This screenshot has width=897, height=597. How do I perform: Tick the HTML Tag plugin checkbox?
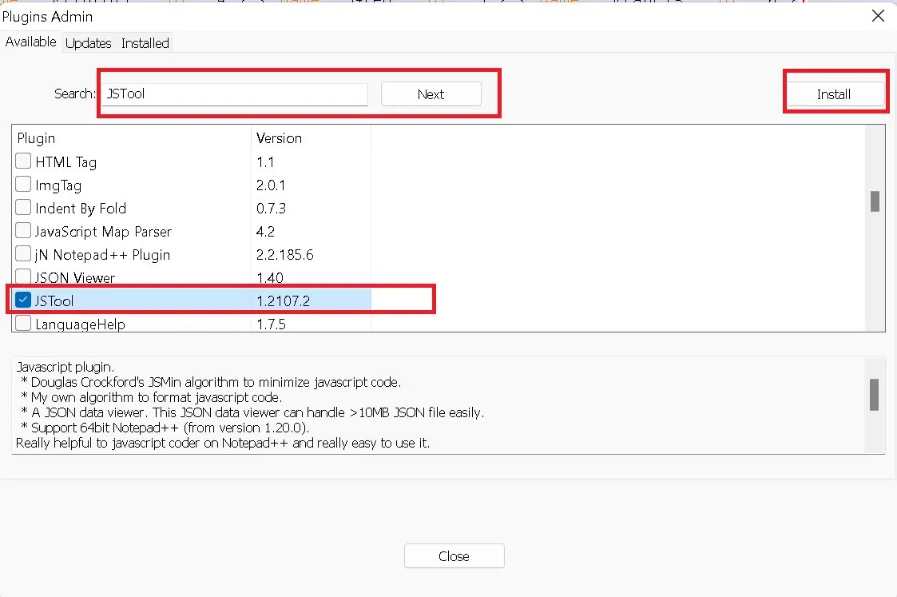pyautogui.click(x=23, y=161)
